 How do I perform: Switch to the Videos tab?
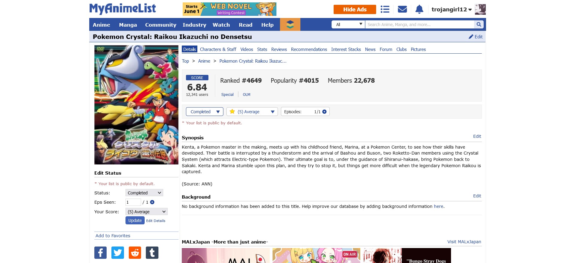247,49
